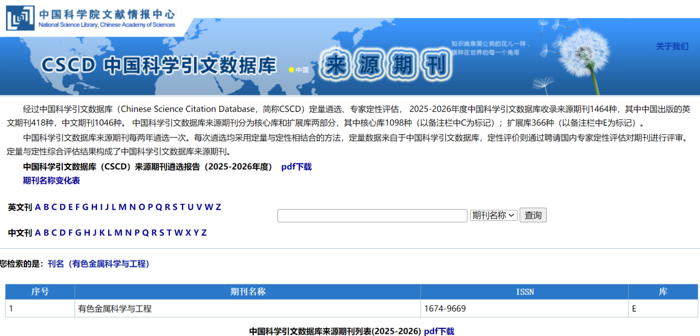The image size is (700, 336).
Task: Select letter Q in the 英文刊 index
Action: (x=159, y=207)
